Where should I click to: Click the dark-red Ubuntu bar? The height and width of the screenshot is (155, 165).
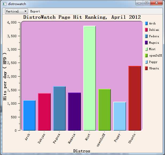pos(135,98)
